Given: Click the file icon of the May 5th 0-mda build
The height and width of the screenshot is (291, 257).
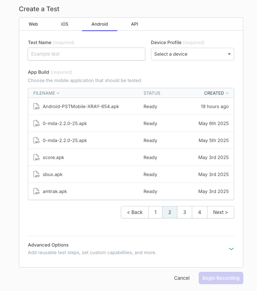Looking at the screenshot, I should 36,141.
